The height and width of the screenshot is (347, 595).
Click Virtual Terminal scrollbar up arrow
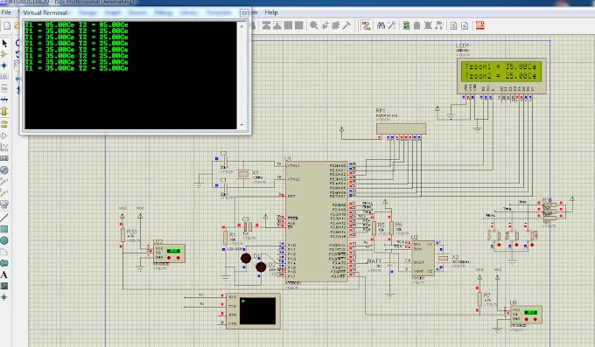(x=241, y=26)
